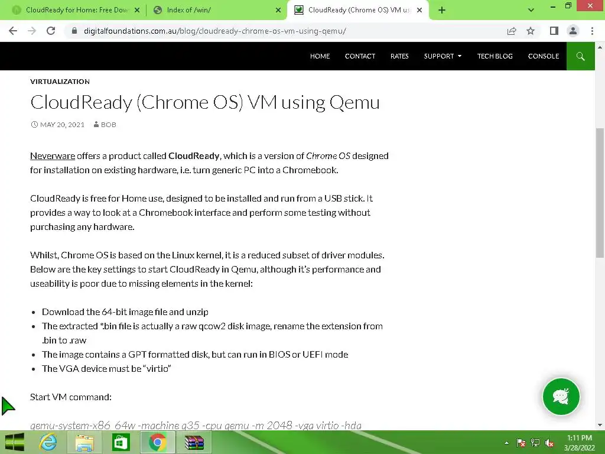The width and height of the screenshot is (605, 454).
Task: Open the Chrome side panel
Action: click(554, 31)
